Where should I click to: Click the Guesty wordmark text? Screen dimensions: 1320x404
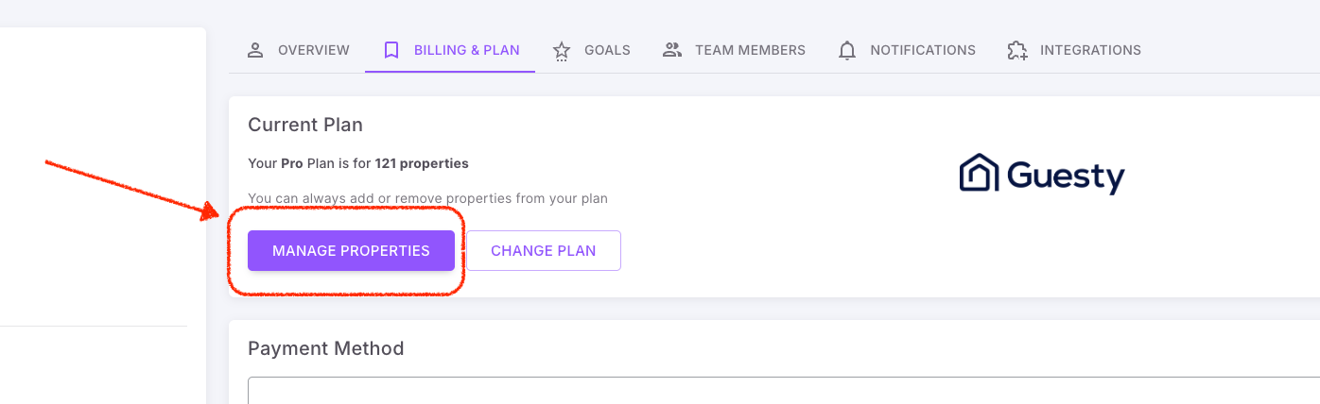click(x=1066, y=177)
